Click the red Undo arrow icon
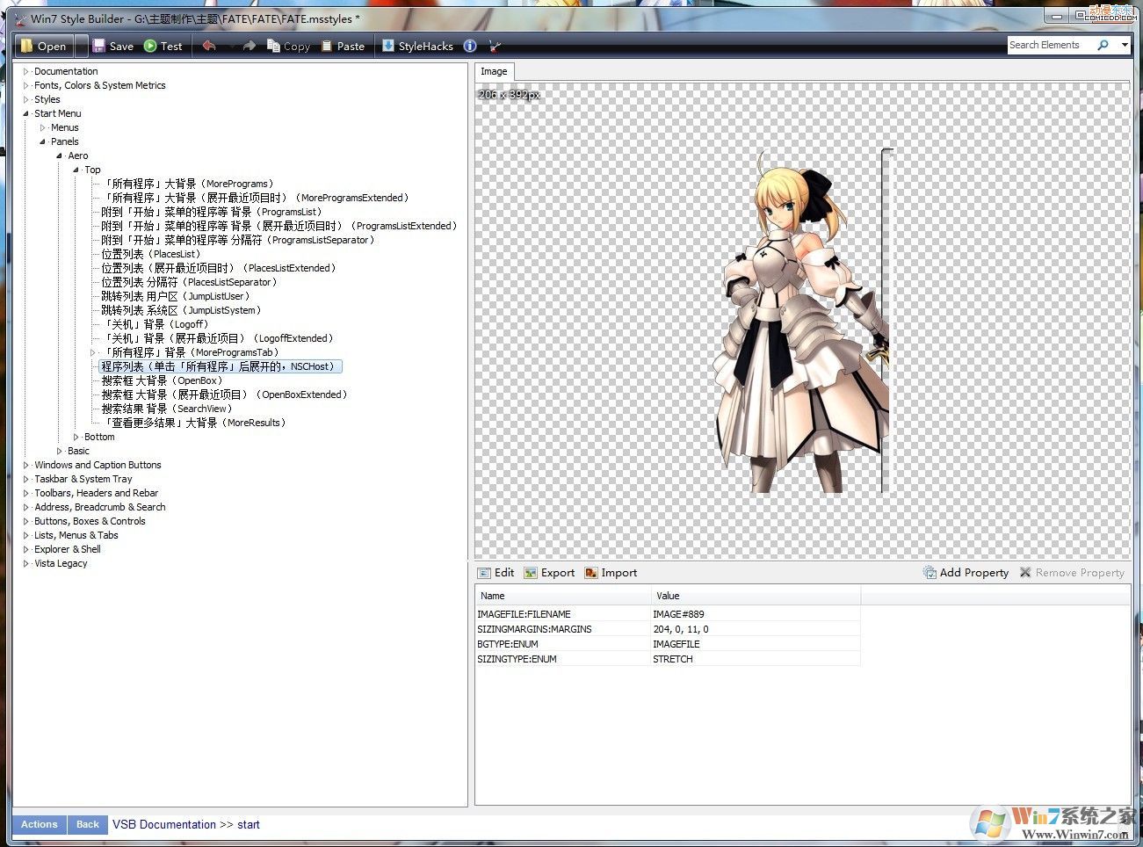This screenshot has height=847, width=1143. click(x=209, y=46)
